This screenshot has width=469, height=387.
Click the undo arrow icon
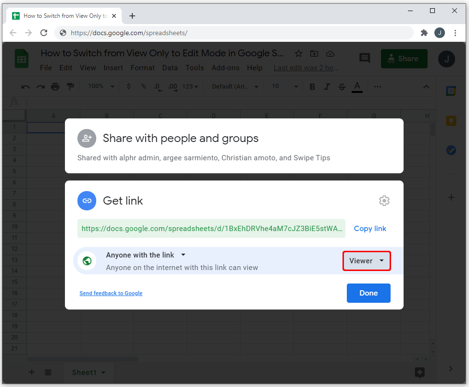click(25, 87)
